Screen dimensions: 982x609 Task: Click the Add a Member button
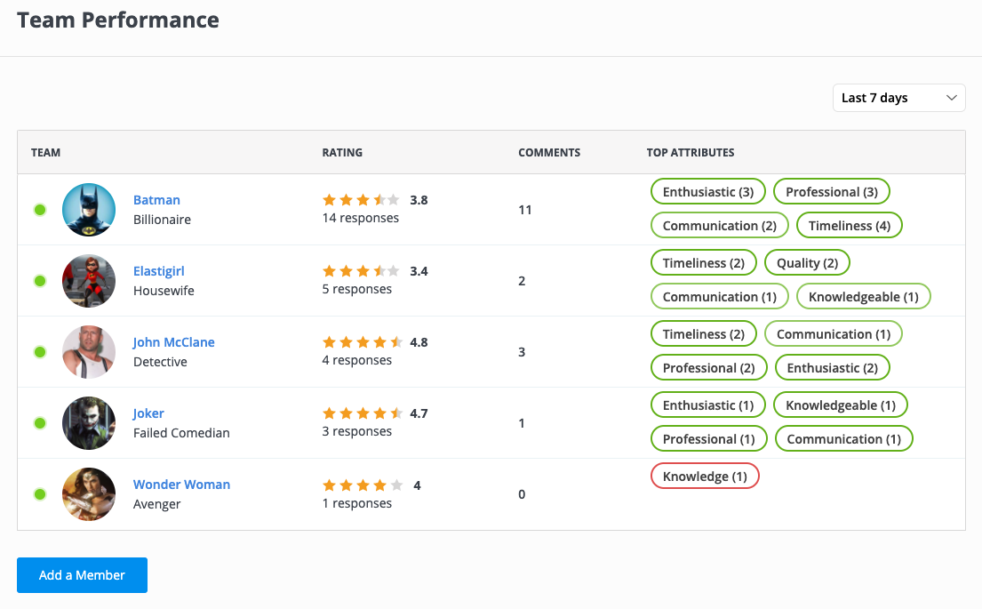(x=82, y=575)
